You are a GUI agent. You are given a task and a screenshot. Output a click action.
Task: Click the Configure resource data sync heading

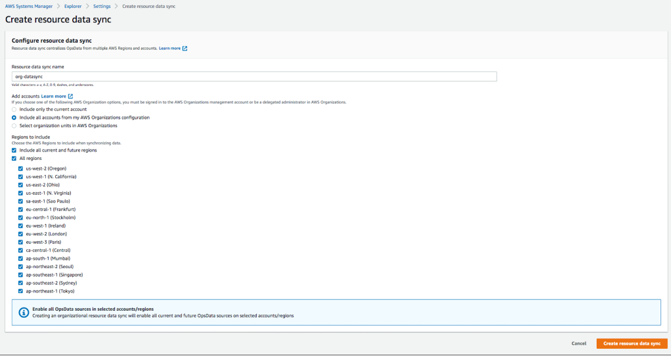pyautogui.click(x=52, y=41)
